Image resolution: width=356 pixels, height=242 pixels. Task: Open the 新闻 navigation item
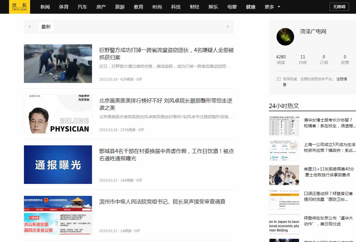45,7
